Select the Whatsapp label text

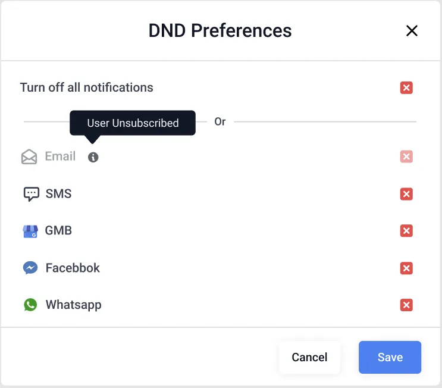pyautogui.click(x=74, y=305)
